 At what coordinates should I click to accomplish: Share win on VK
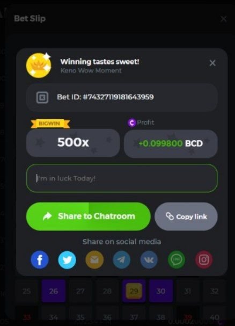pos(149,260)
